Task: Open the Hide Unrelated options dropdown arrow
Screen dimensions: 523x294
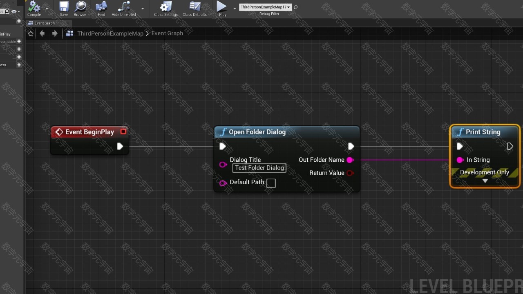Action: [x=143, y=8]
